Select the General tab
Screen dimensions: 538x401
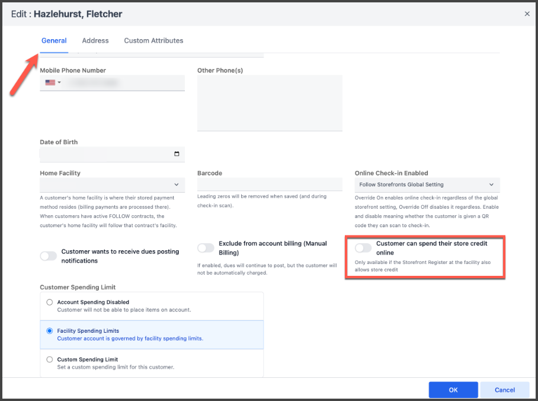54,40
